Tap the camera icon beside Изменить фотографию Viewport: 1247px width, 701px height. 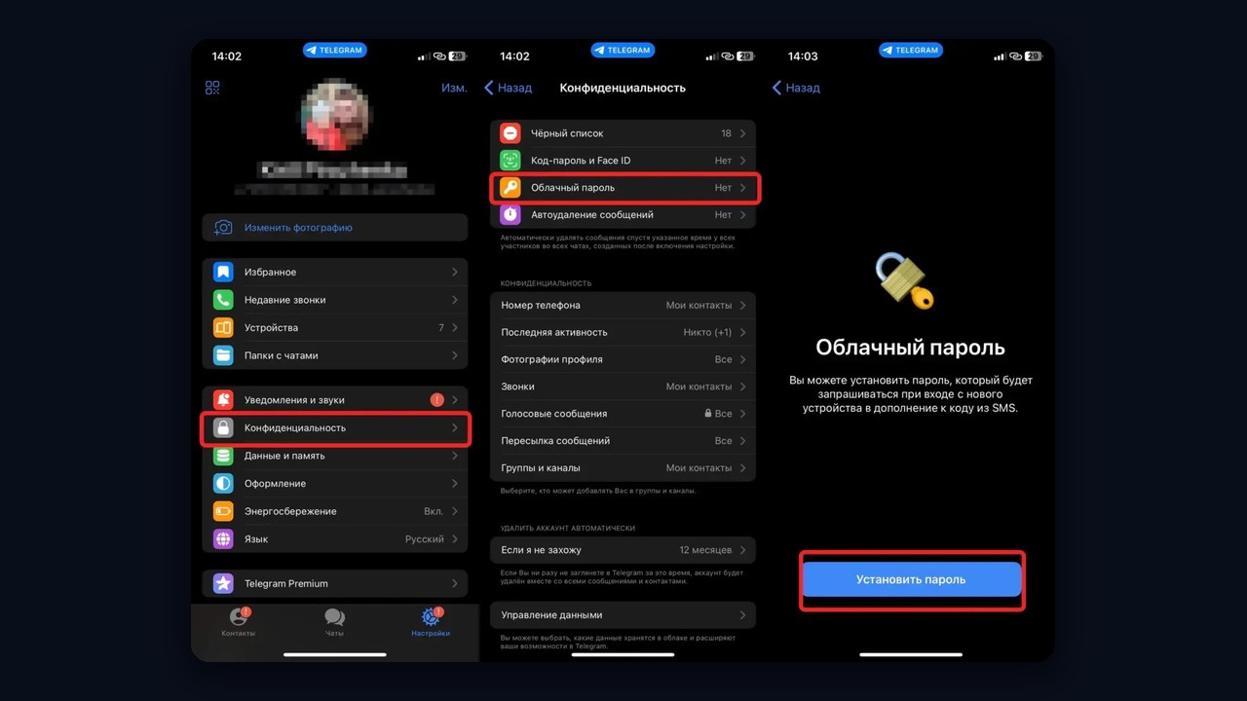[x=223, y=228]
